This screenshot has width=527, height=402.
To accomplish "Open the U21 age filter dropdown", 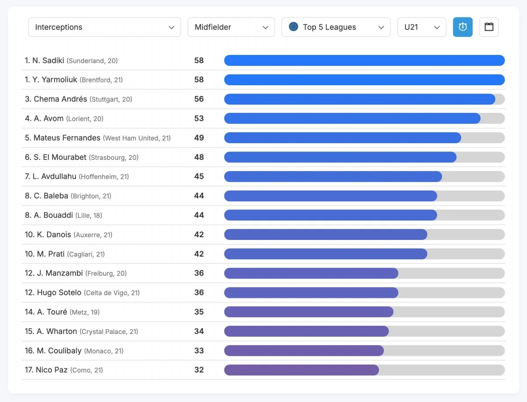I will (x=422, y=27).
